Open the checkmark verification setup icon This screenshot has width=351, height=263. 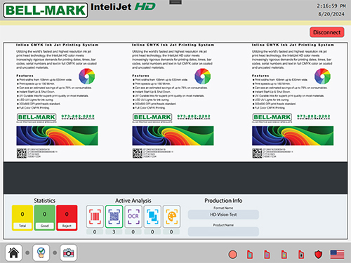point(41,252)
